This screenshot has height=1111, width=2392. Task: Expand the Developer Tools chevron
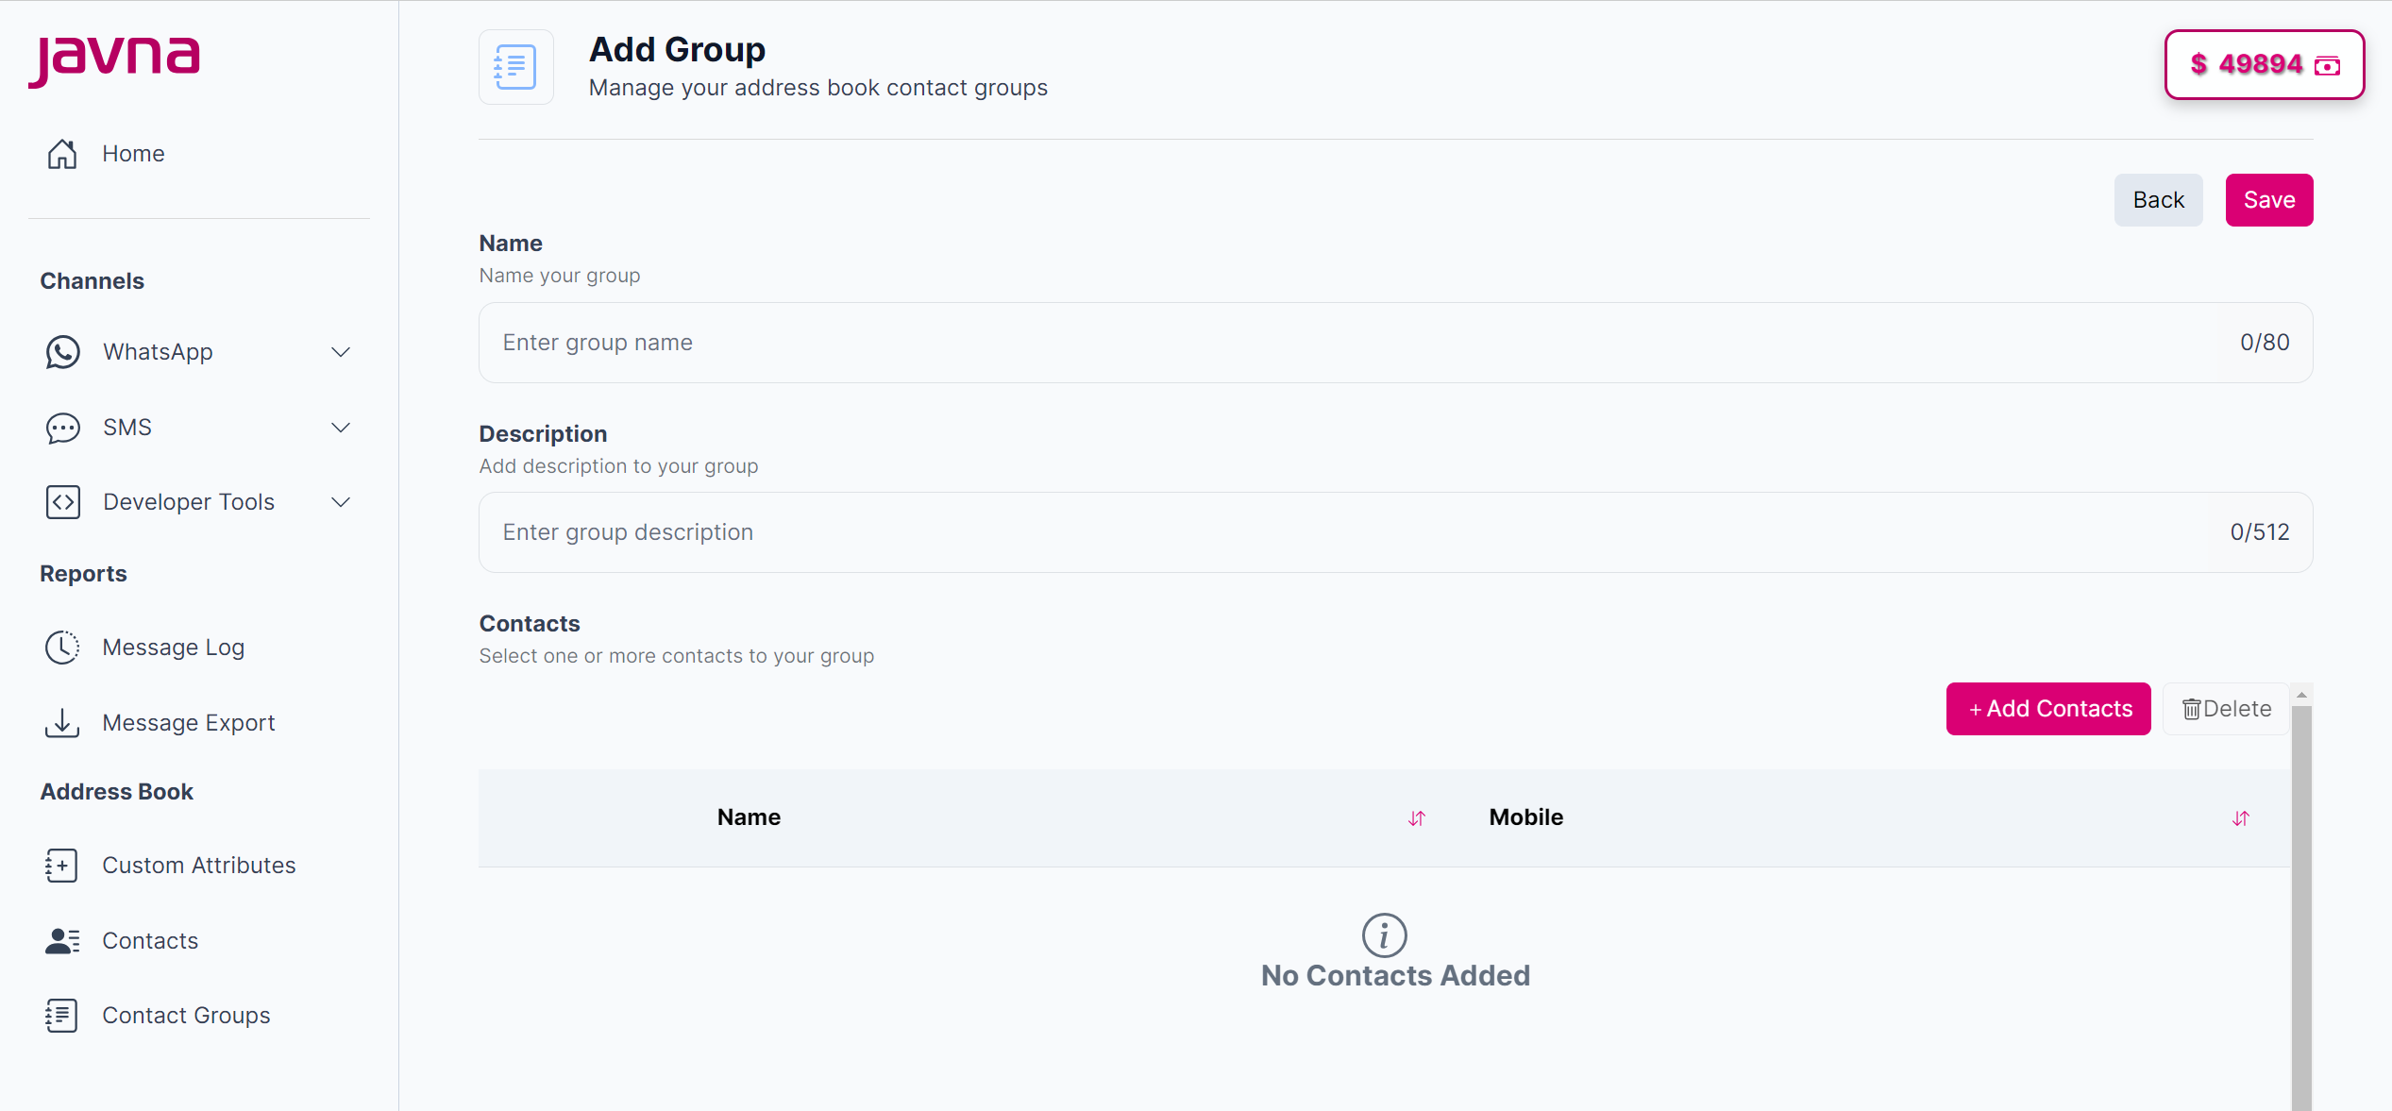pos(341,501)
